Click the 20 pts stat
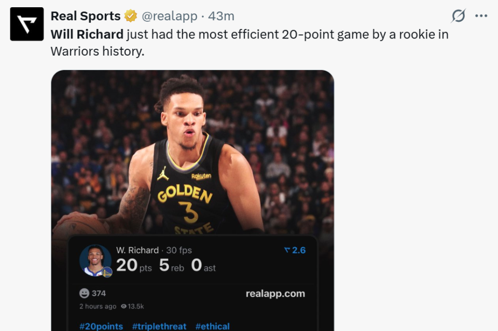Image resolution: width=498 pixels, height=331 pixels. [x=133, y=266]
